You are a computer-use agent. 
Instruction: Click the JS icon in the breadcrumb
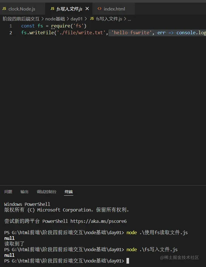pyautogui.click(x=92, y=19)
